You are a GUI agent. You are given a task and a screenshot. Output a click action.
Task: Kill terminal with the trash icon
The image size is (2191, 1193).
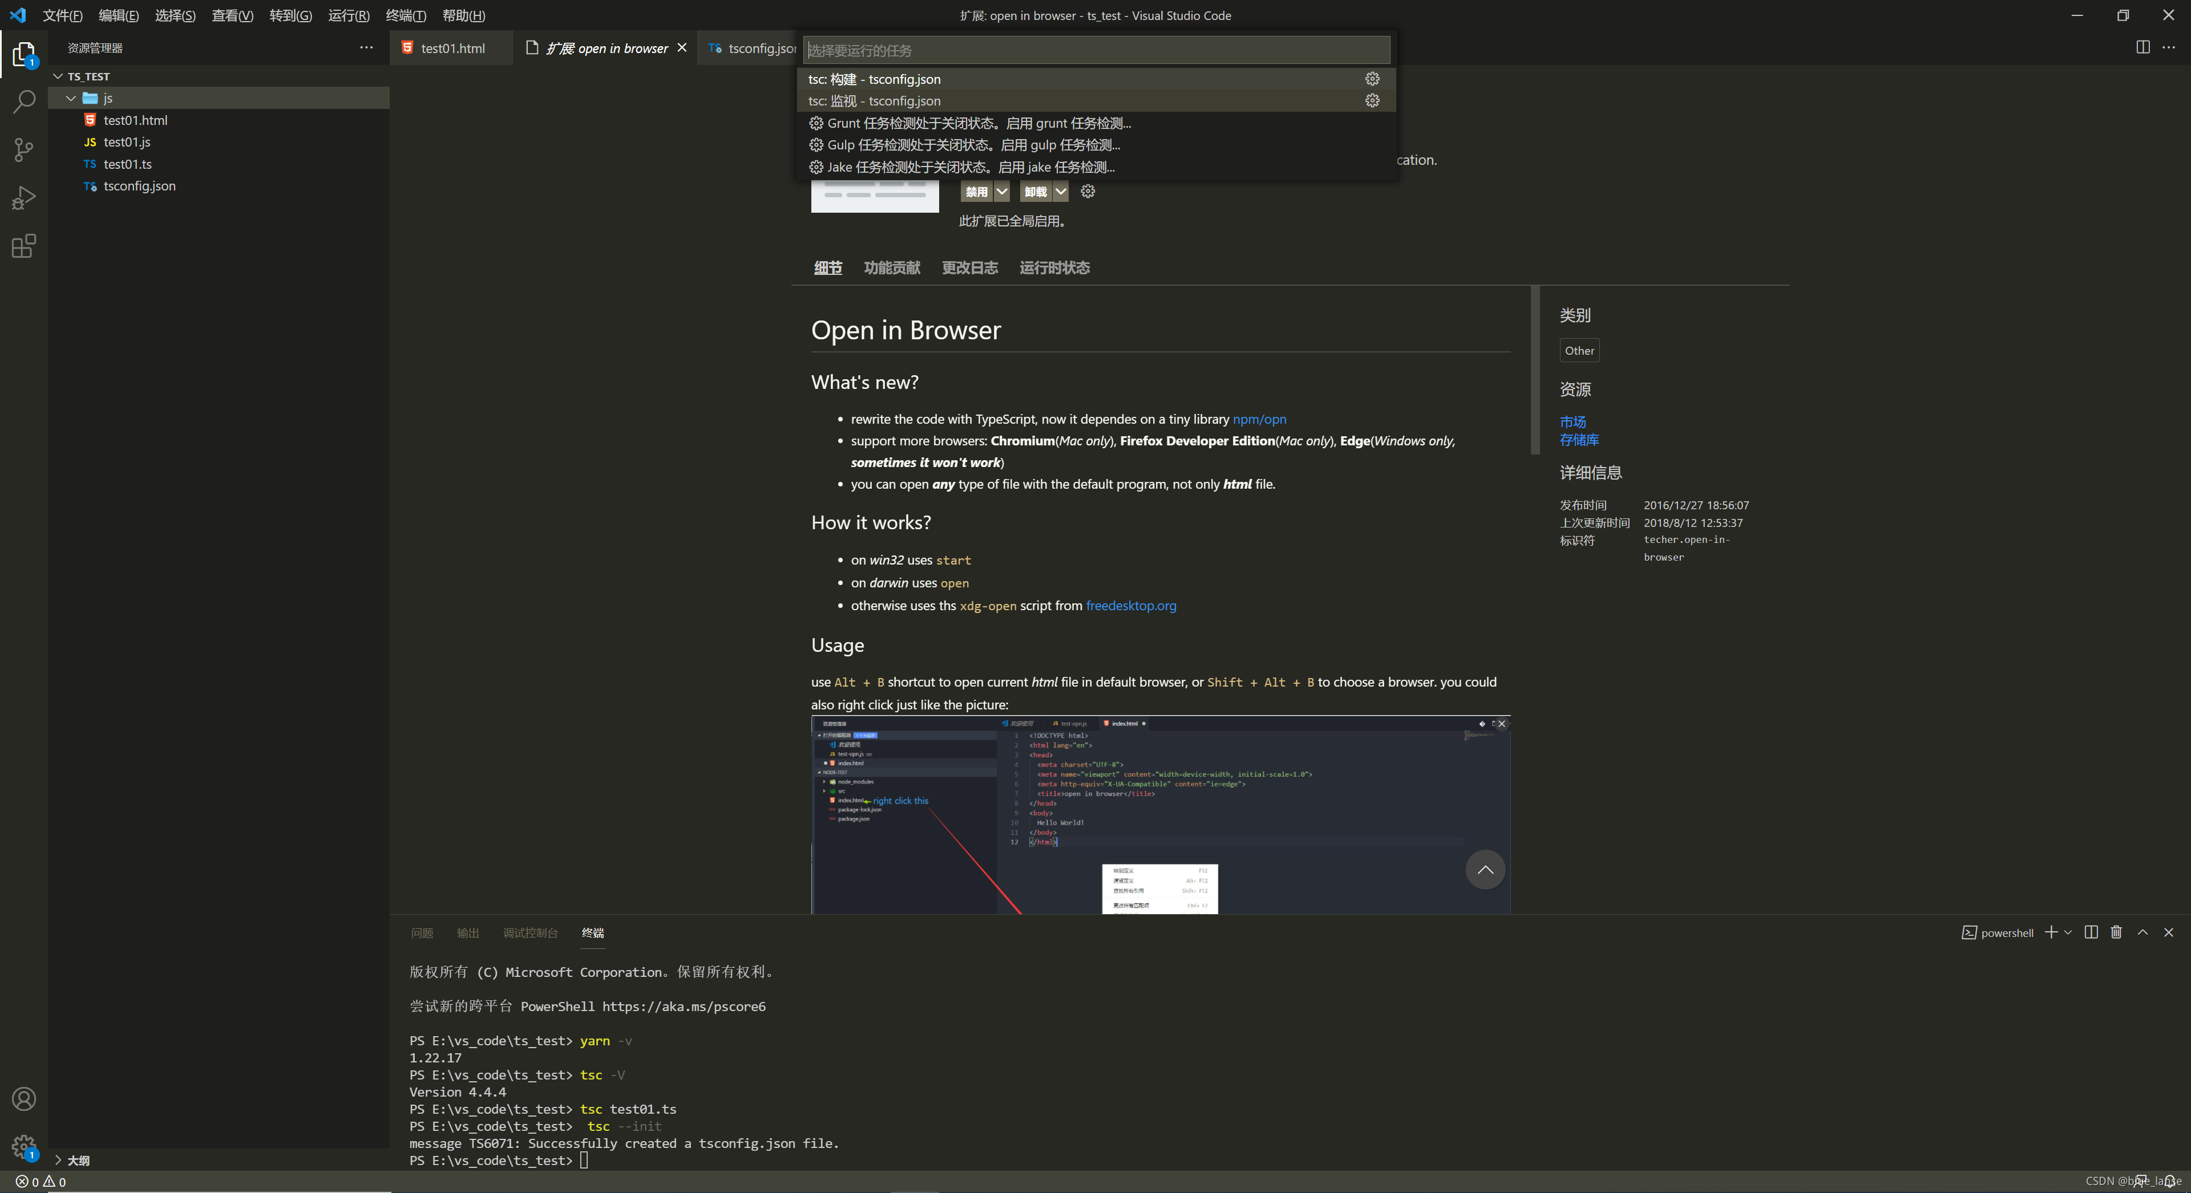[2116, 933]
